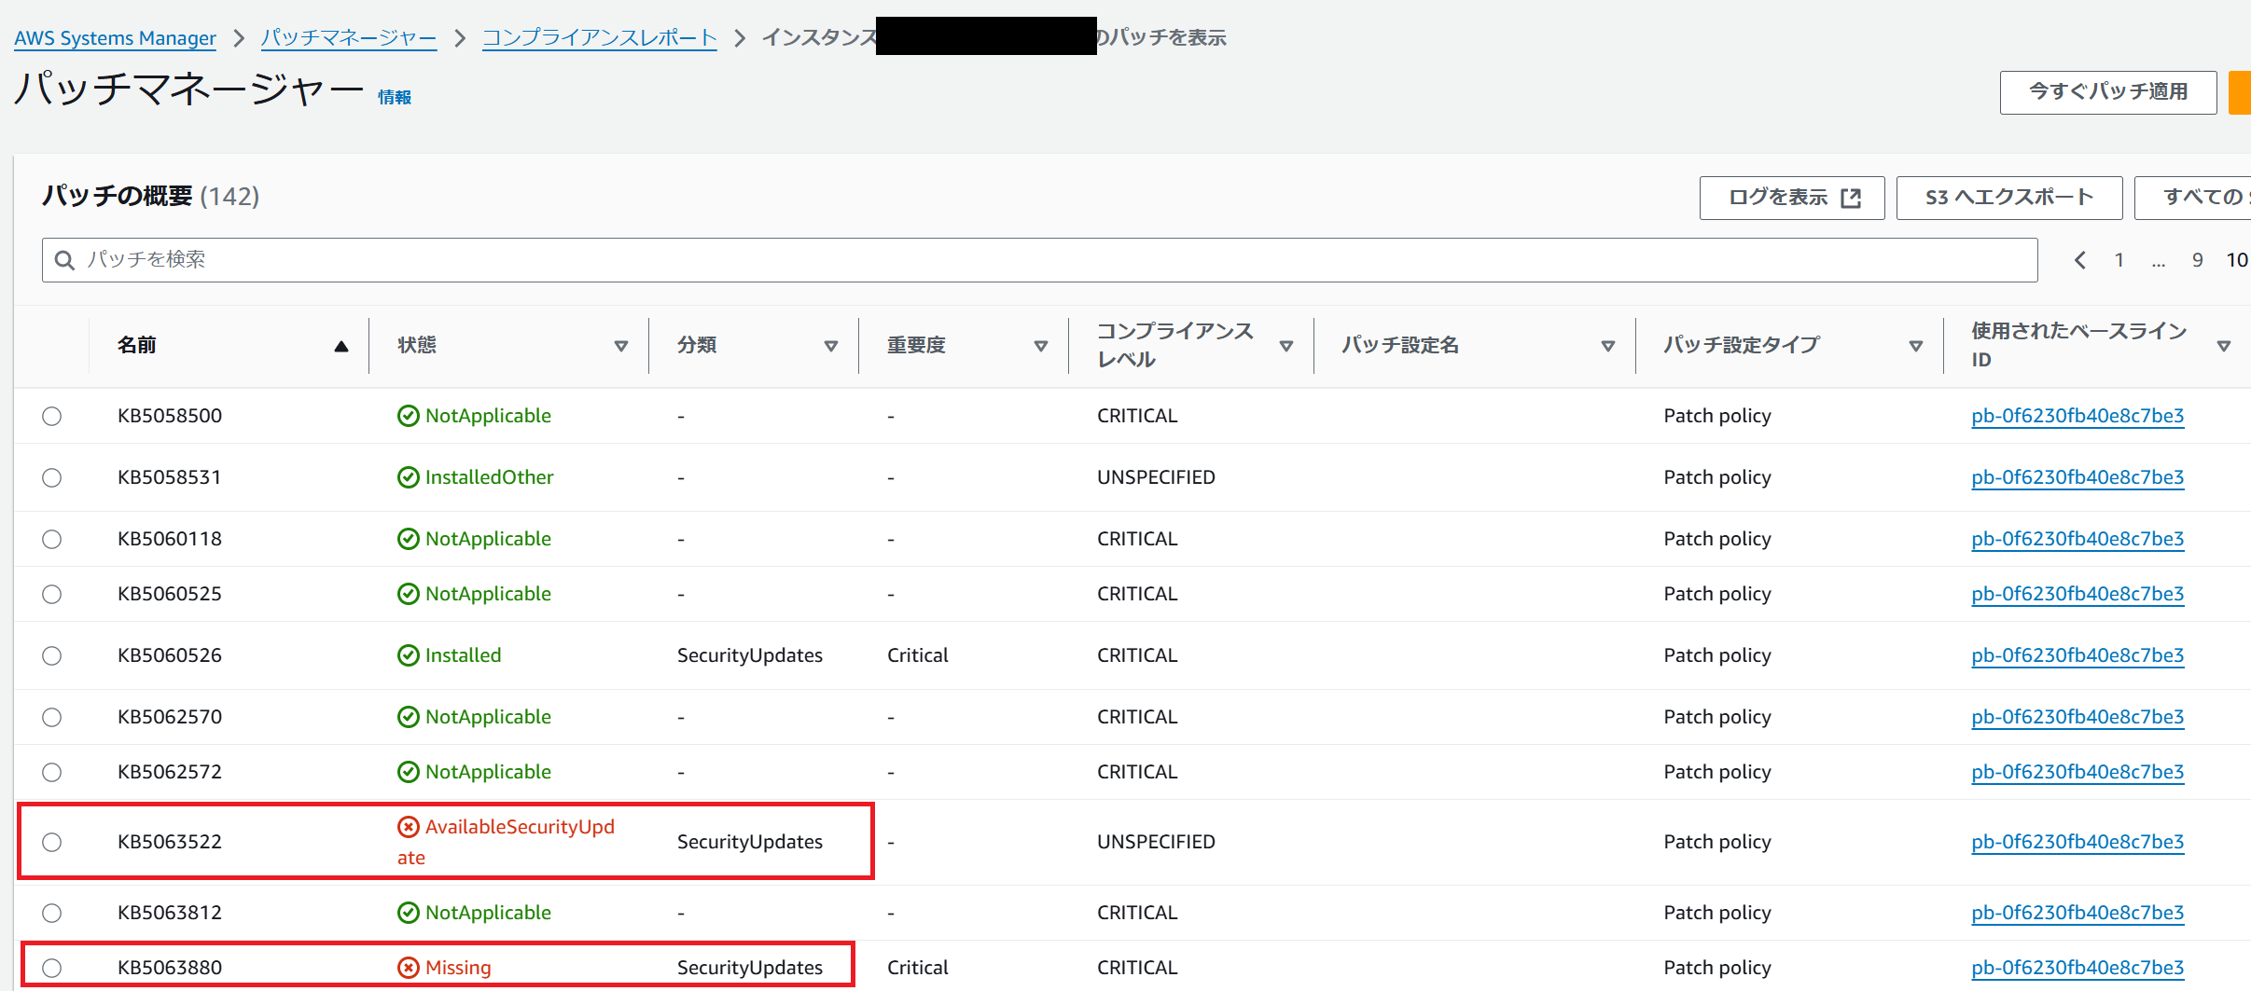Click the ascending sort arrow on the 名前 column
This screenshot has width=2251, height=991.
coord(341,344)
